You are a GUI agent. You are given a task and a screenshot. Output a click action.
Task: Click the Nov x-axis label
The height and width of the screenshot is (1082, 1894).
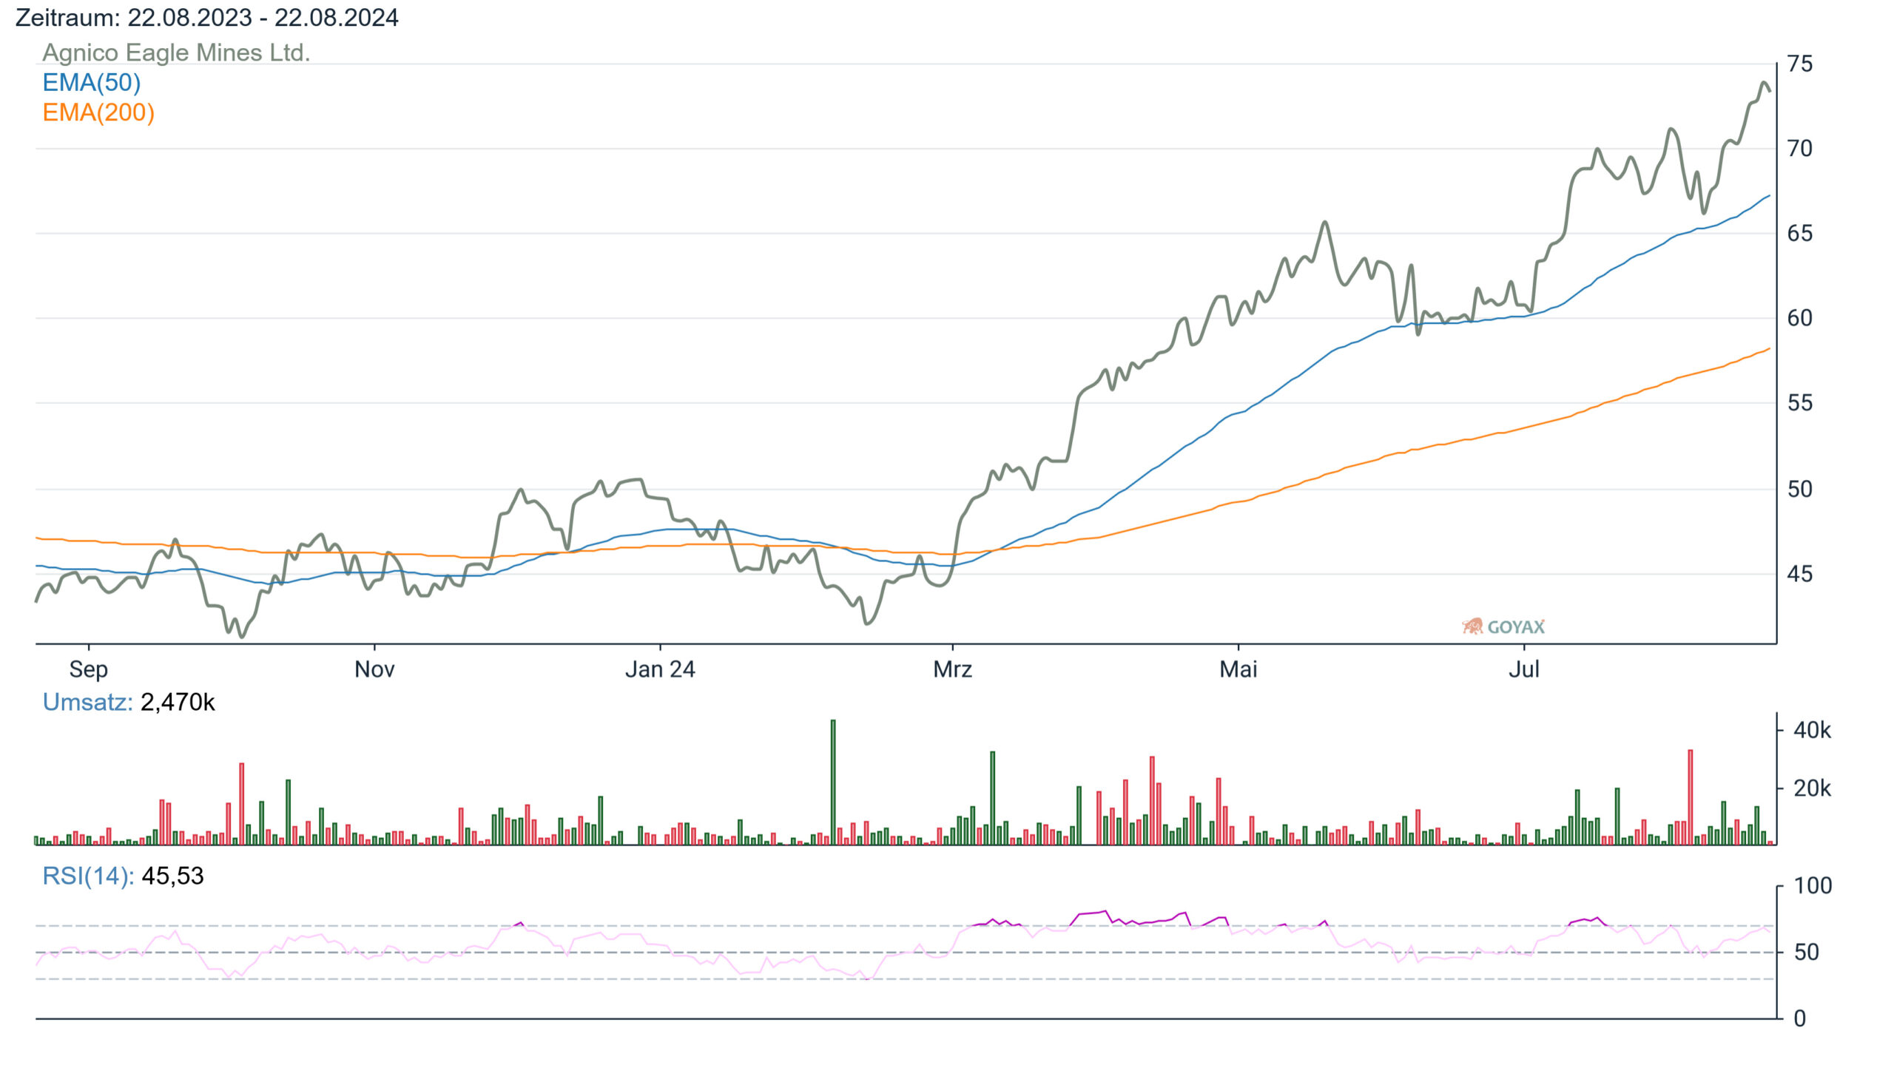pos(374,669)
